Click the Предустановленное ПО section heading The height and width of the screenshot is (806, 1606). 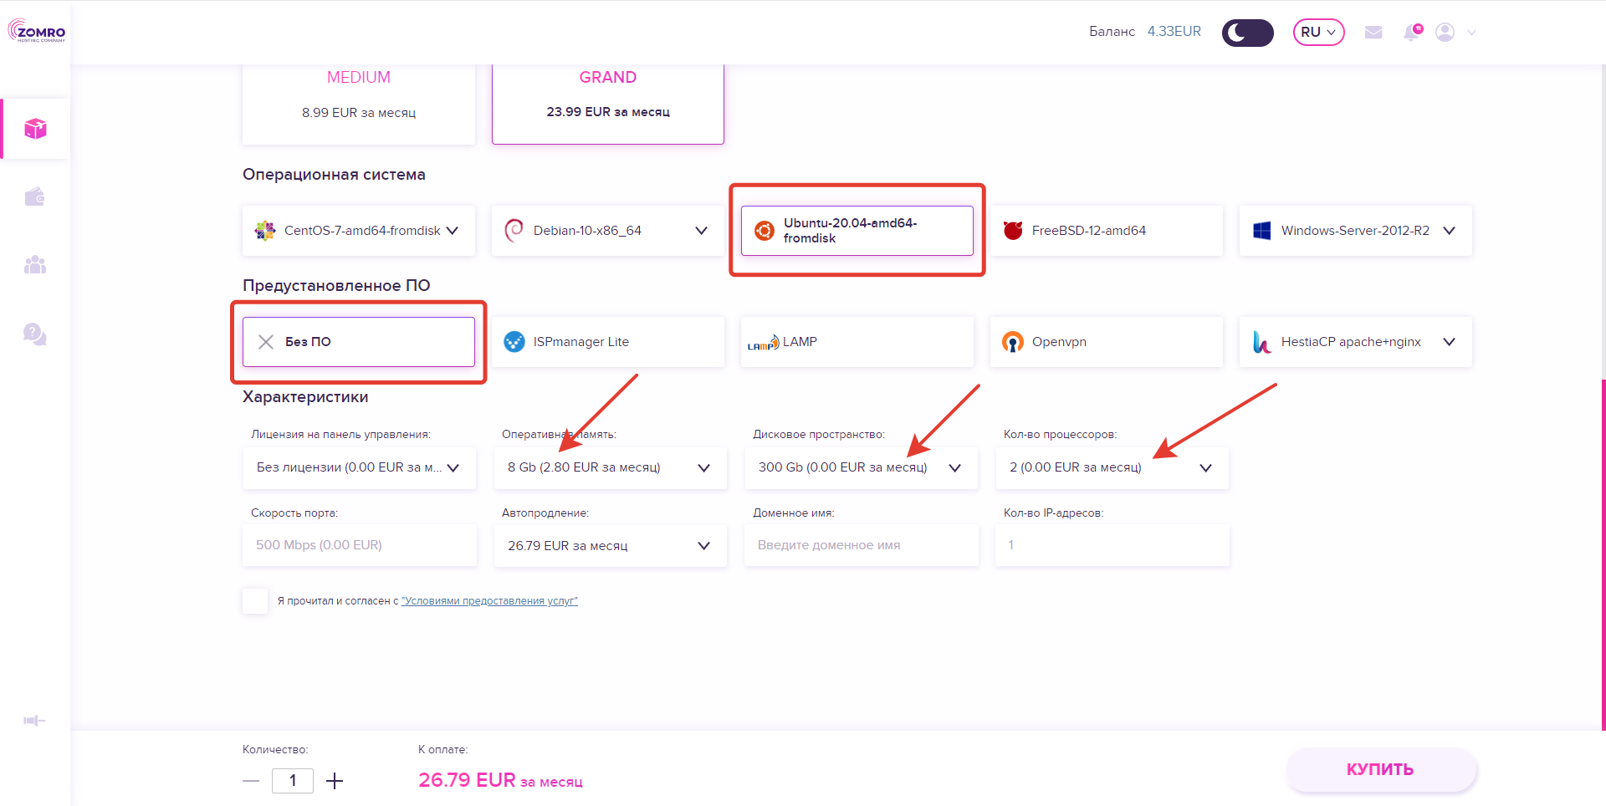(336, 286)
